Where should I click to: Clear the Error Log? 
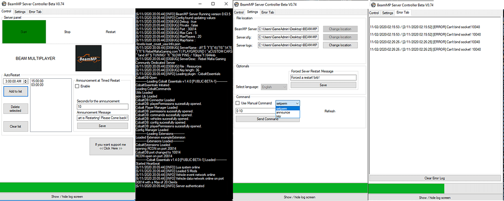[435, 177]
